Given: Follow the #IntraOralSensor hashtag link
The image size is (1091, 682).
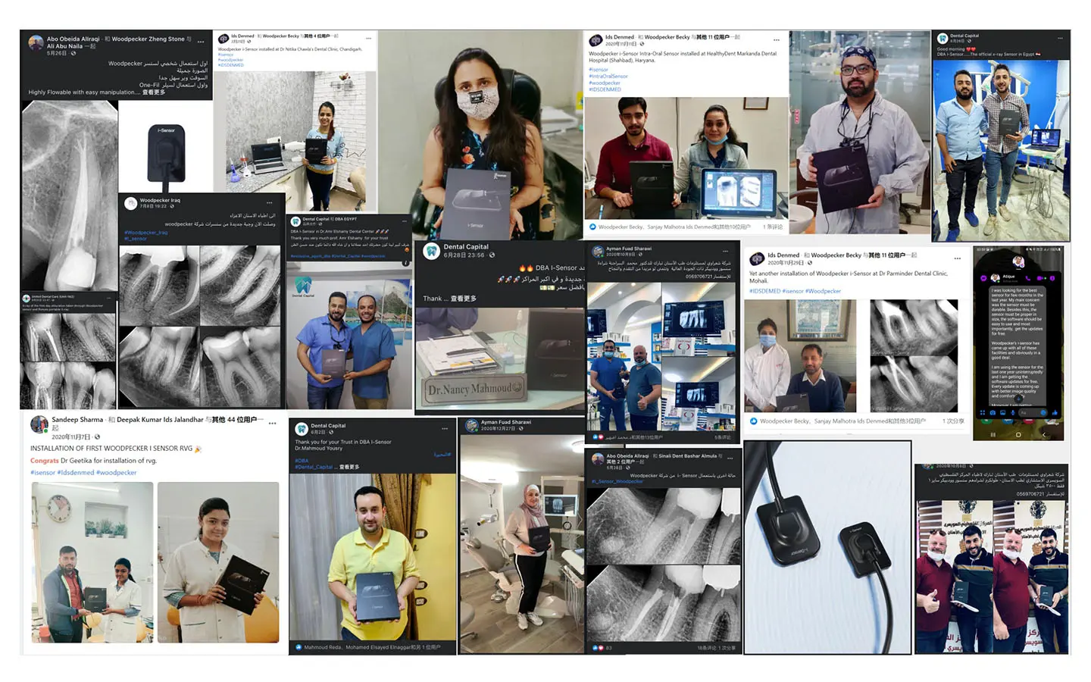Looking at the screenshot, I should [608, 77].
